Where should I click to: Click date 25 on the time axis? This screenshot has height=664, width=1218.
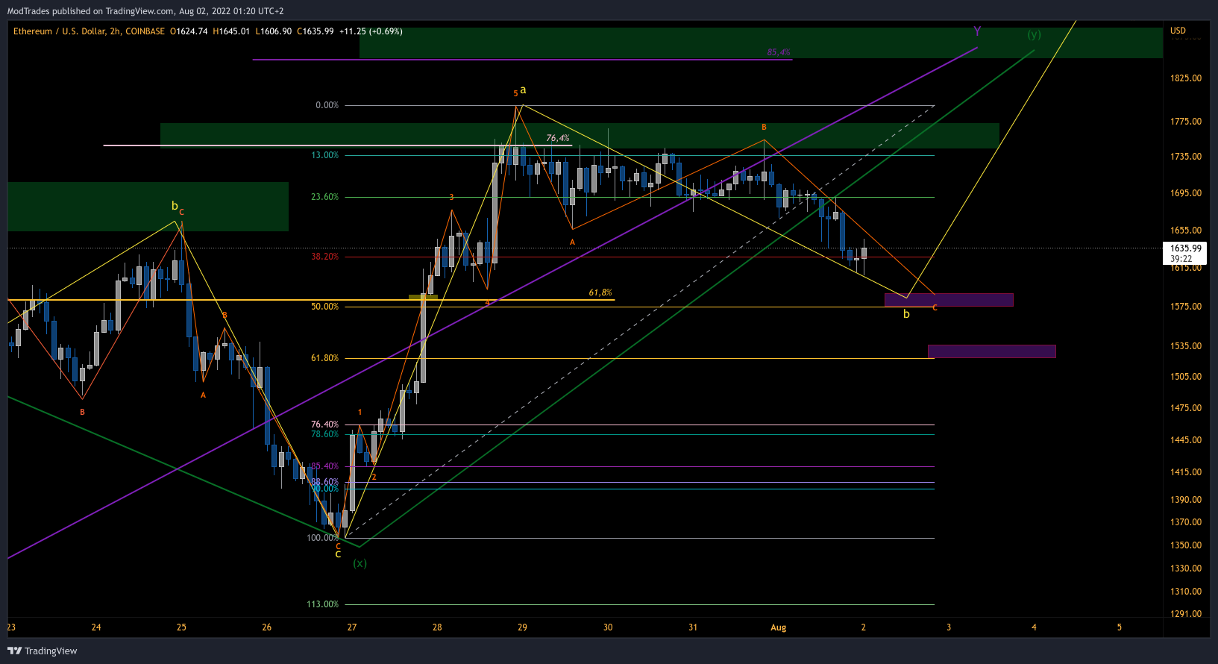(181, 627)
